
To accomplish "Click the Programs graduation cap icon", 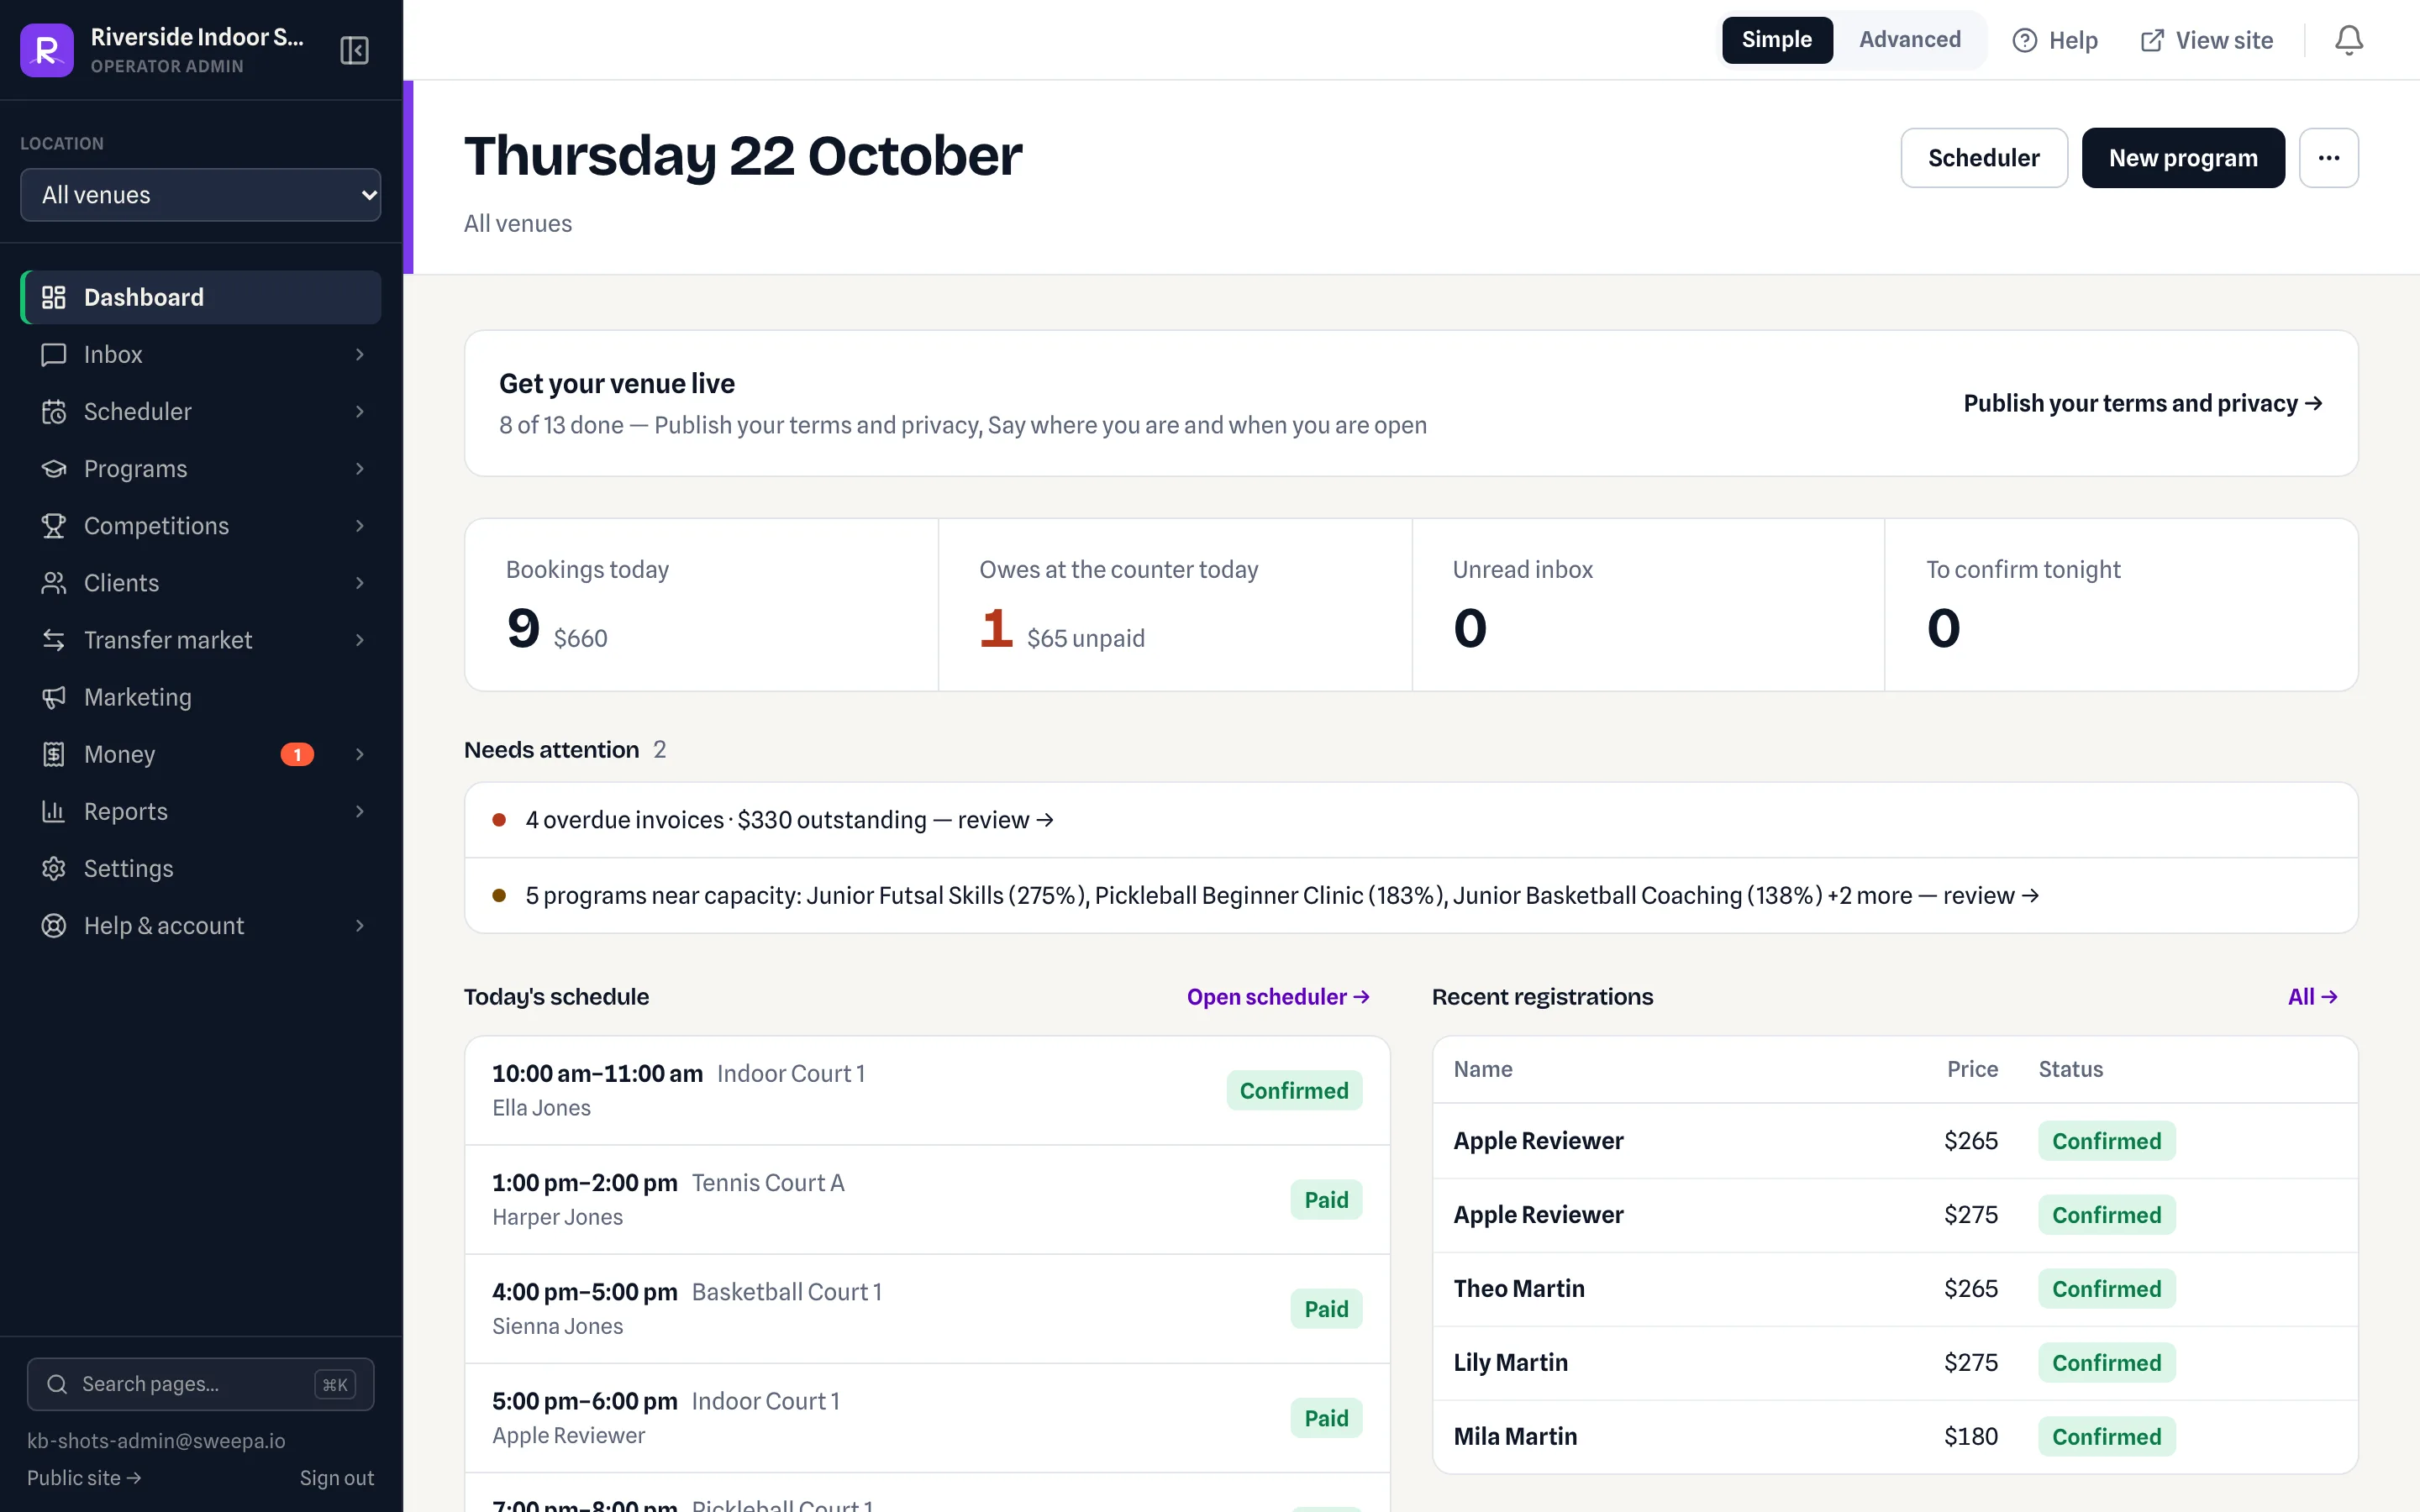I will (54, 468).
